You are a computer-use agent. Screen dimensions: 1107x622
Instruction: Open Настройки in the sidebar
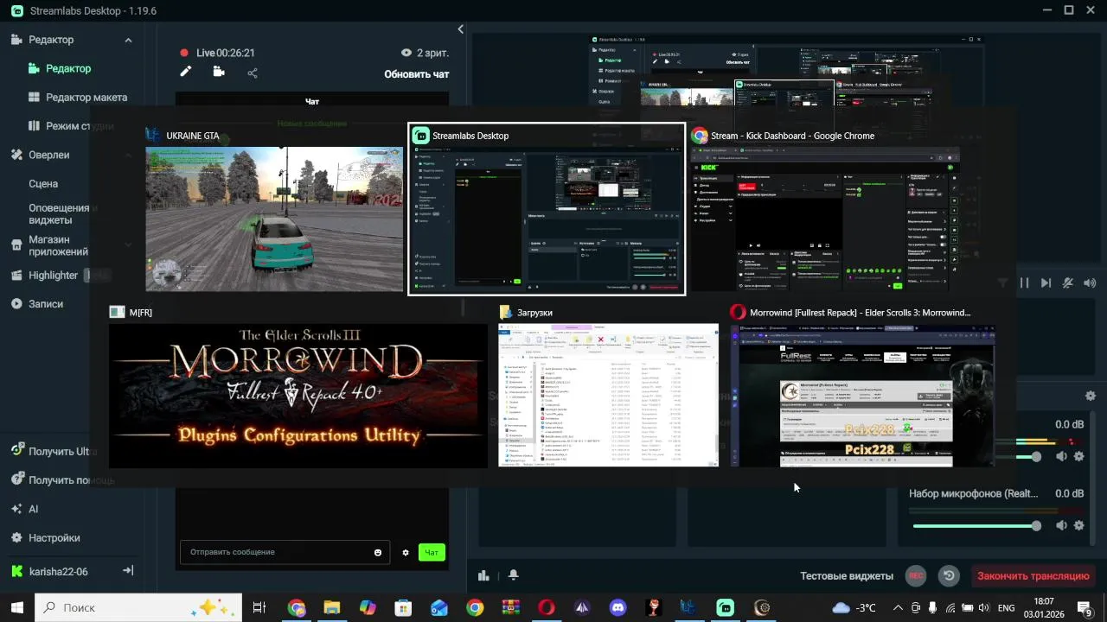coord(54,537)
